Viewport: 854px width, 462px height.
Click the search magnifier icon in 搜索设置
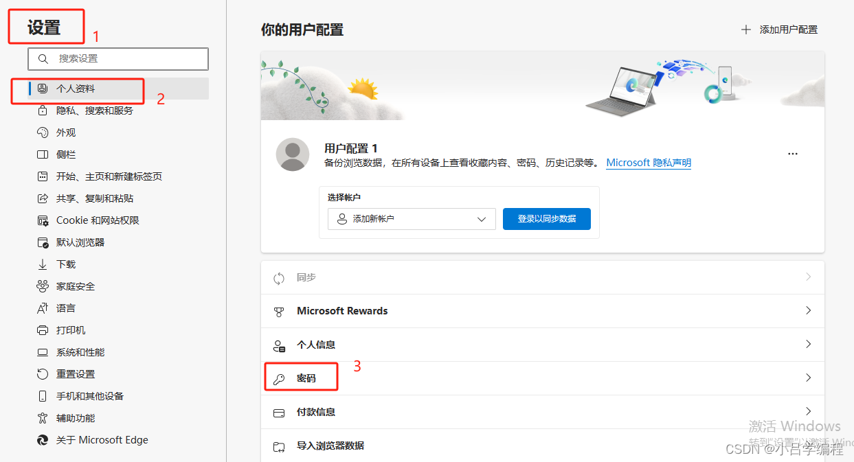click(x=43, y=59)
